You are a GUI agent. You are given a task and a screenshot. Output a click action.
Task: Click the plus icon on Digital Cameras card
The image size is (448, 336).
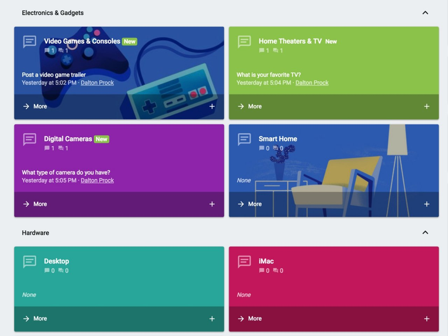point(212,204)
